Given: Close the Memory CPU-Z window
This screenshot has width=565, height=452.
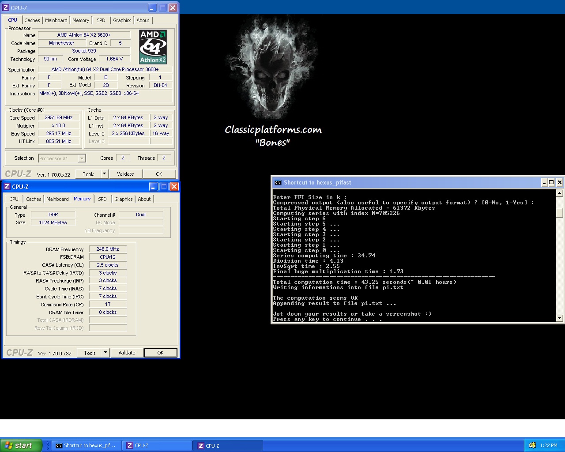Looking at the screenshot, I should (x=174, y=187).
